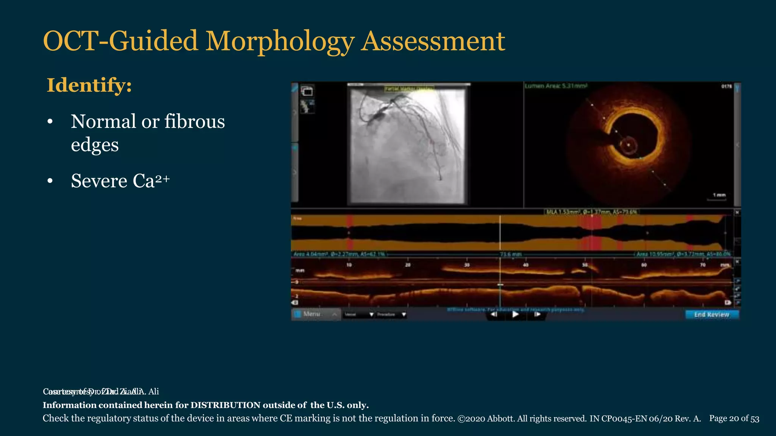Click the catheter center in OCT cross-section
Screen dimensions: 776x436
pyautogui.click(x=629, y=145)
